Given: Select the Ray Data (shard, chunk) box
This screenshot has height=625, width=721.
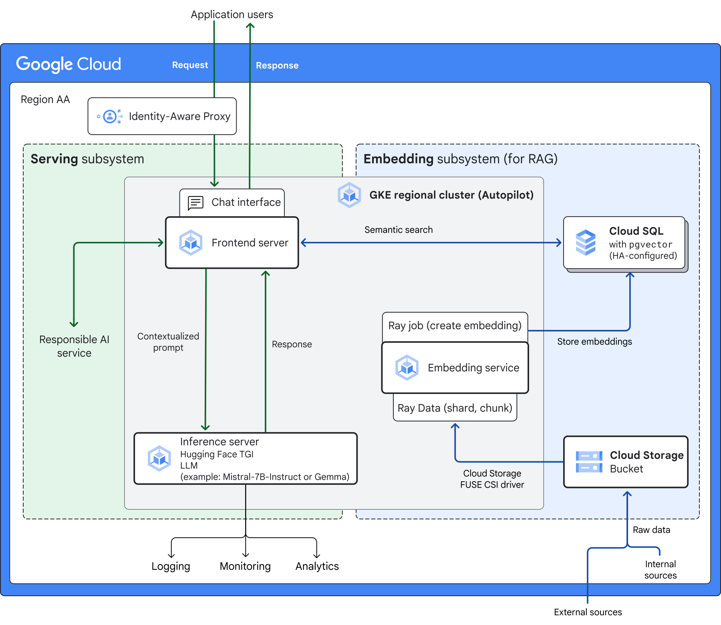Looking at the screenshot, I should [x=455, y=408].
